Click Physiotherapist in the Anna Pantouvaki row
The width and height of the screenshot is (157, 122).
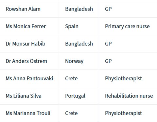point(123,79)
